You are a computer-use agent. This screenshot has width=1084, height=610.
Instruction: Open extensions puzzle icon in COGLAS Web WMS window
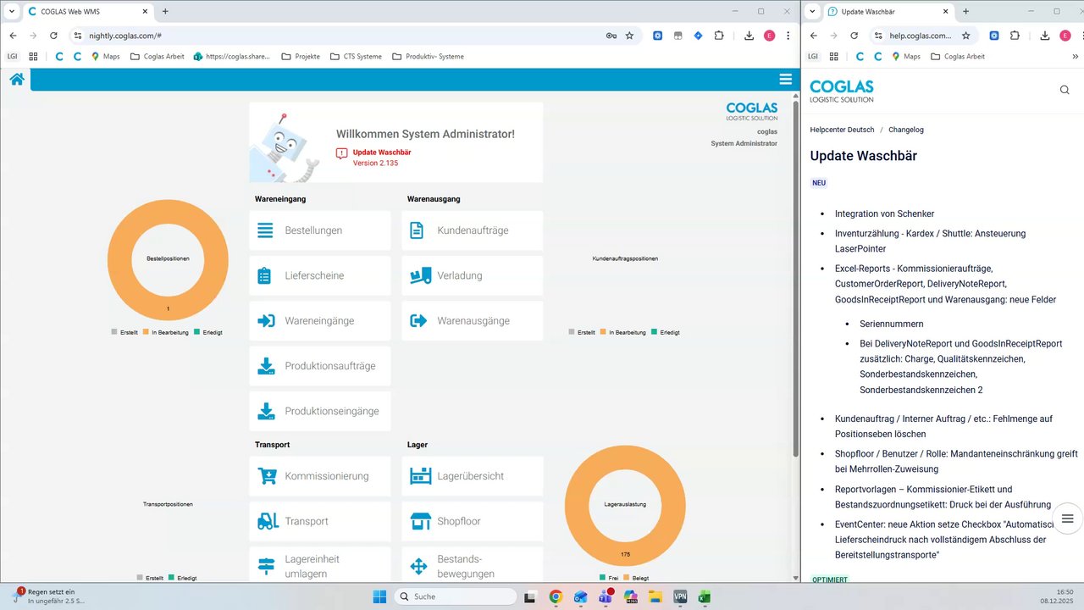719,36
